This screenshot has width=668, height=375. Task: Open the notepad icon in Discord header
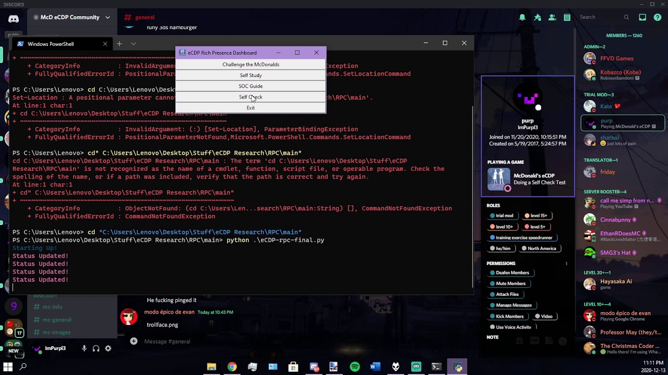pyautogui.click(x=567, y=17)
